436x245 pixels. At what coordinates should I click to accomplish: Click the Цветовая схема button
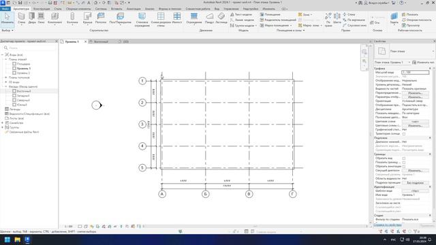pyautogui.click(x=416, y=122)
